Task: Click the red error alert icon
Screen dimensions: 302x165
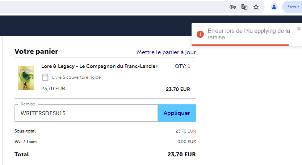Action: pos(200,34)
